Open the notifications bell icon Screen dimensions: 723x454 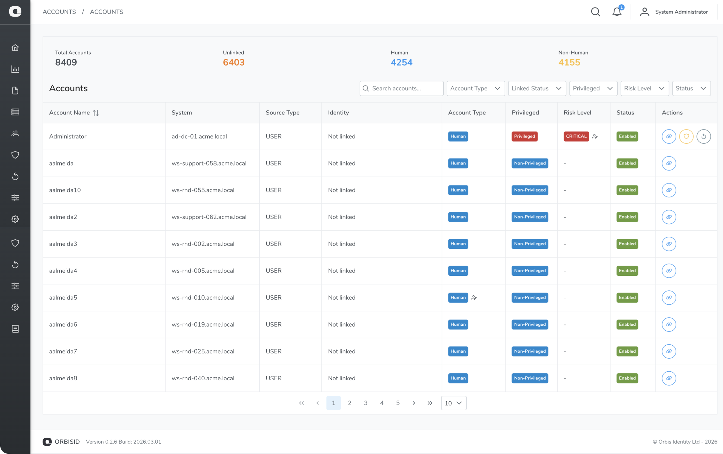pos(617,12)
